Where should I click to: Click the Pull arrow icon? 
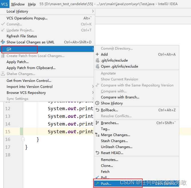tap(97, 177)
